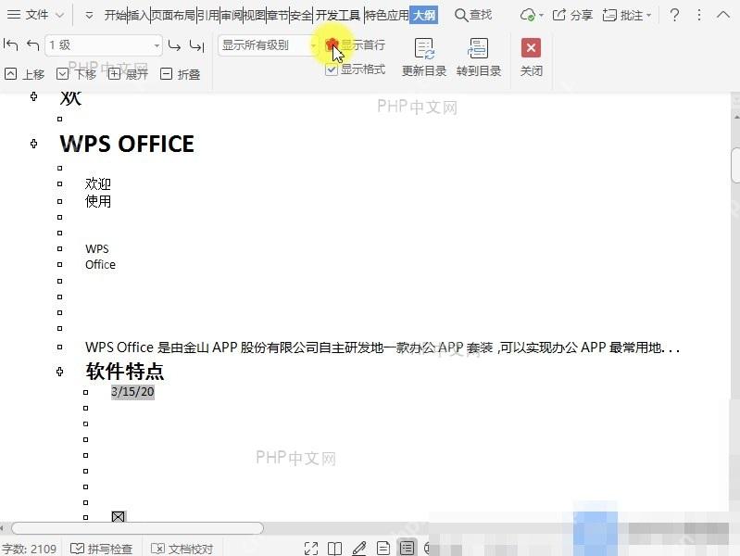Switch to the 插入 tab
This screenshot has height=556, width=740.
pos(138,15)
